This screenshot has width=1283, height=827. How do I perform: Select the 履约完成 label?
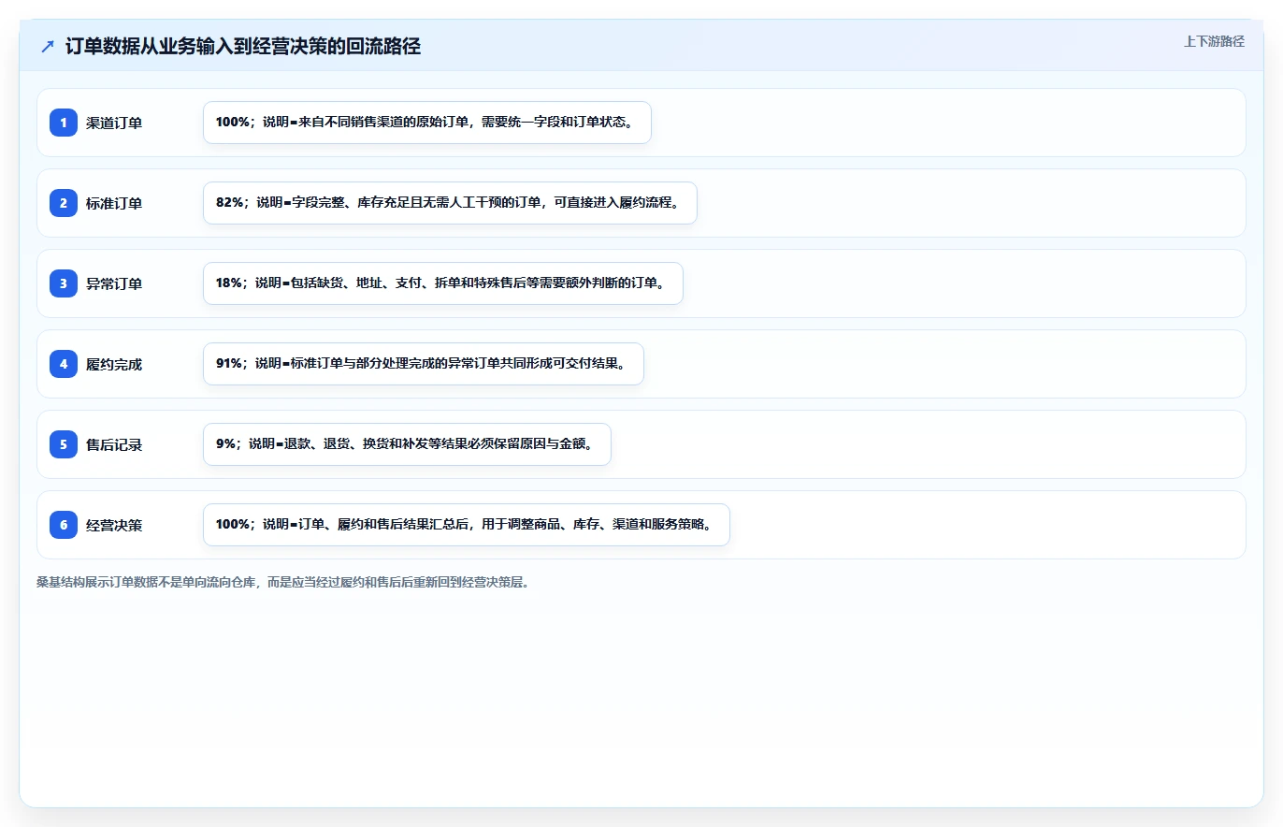click(x=114, y=364)
